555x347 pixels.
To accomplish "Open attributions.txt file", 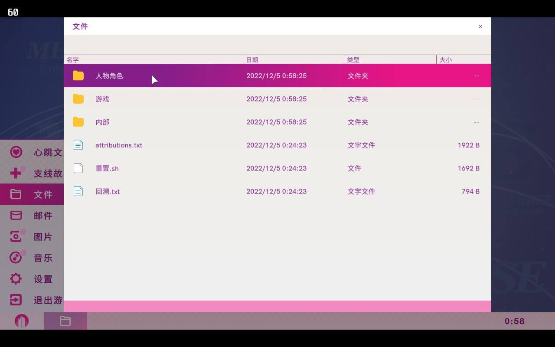I will 119,145.
